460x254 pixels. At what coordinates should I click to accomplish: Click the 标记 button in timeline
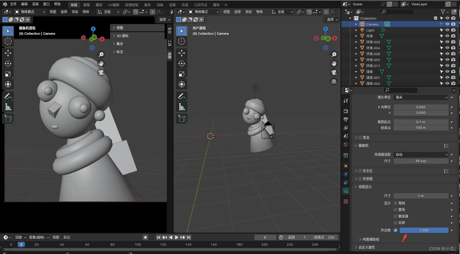(x=67, y=237)
